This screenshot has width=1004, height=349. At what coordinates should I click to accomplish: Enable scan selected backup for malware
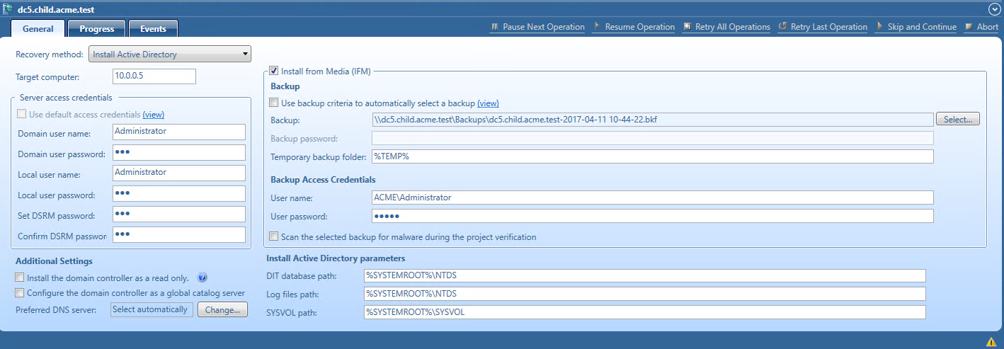275,236
